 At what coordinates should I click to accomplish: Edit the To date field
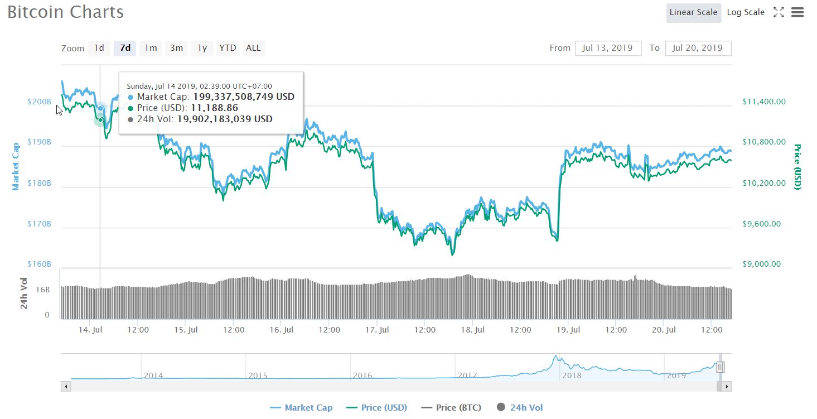point(698,48)
